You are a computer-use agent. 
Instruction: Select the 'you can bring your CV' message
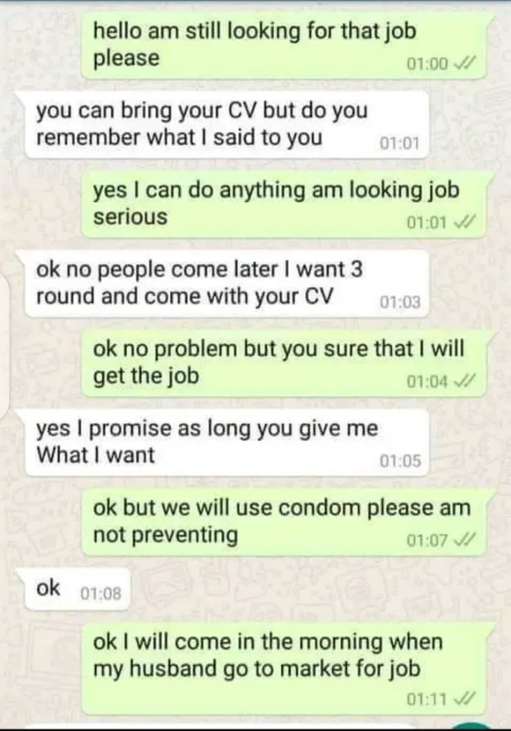227,125
